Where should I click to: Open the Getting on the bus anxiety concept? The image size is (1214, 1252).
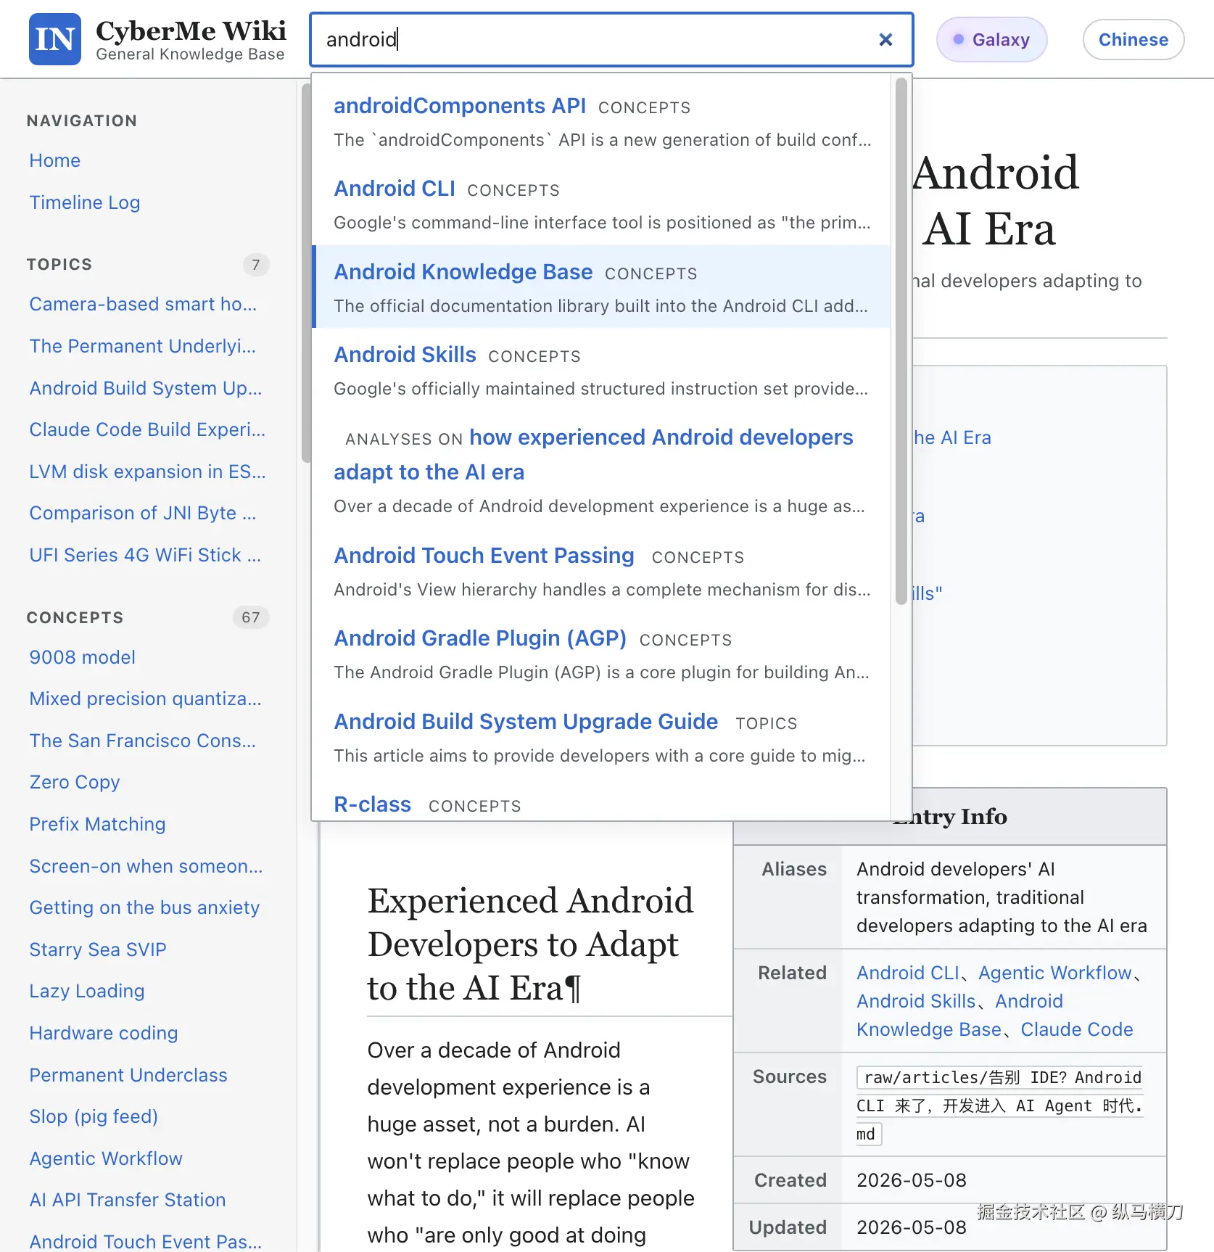(144, 907)
